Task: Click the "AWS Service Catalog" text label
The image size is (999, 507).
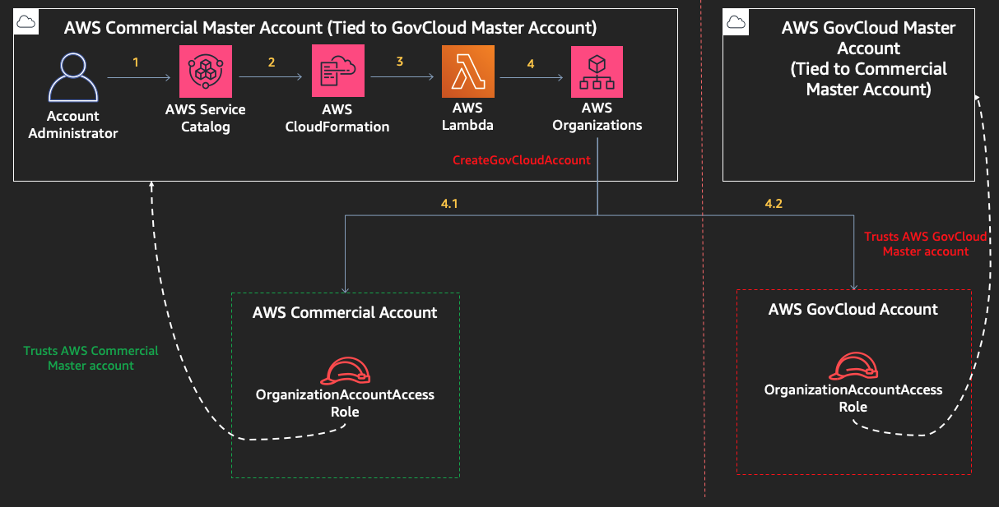Action: click(x=206, y=118)
